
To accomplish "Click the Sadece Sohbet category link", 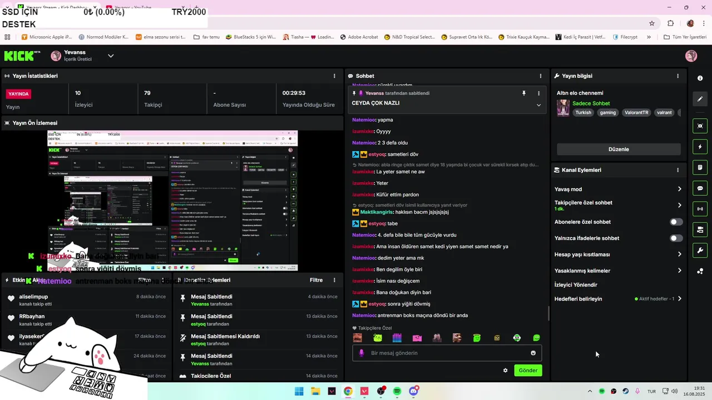I will click(x=591, y=103).
